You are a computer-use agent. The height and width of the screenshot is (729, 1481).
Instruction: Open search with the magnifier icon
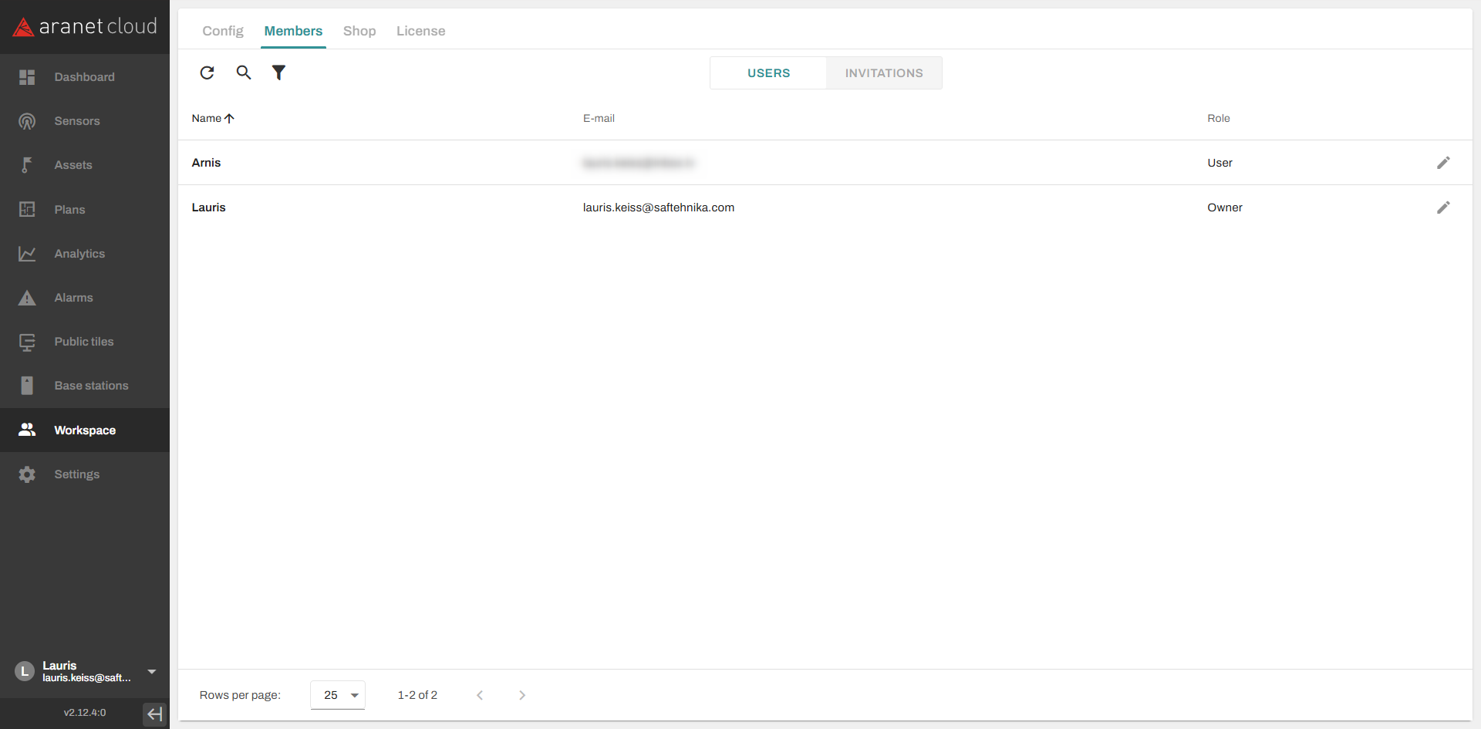pos(243,73)
